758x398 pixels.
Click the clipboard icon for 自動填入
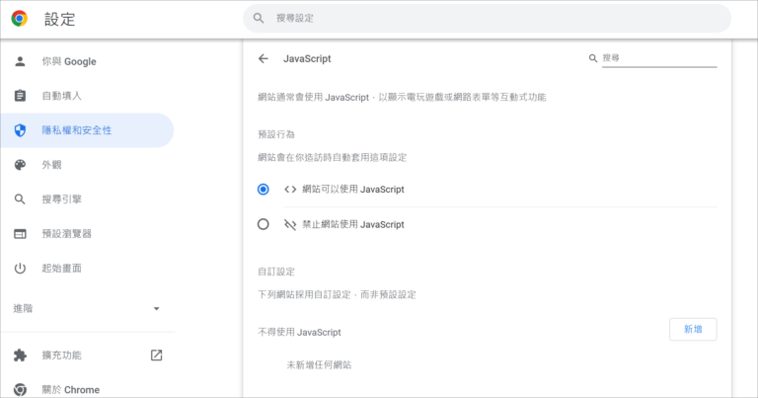pyautogui.click(x=20, y=96)
